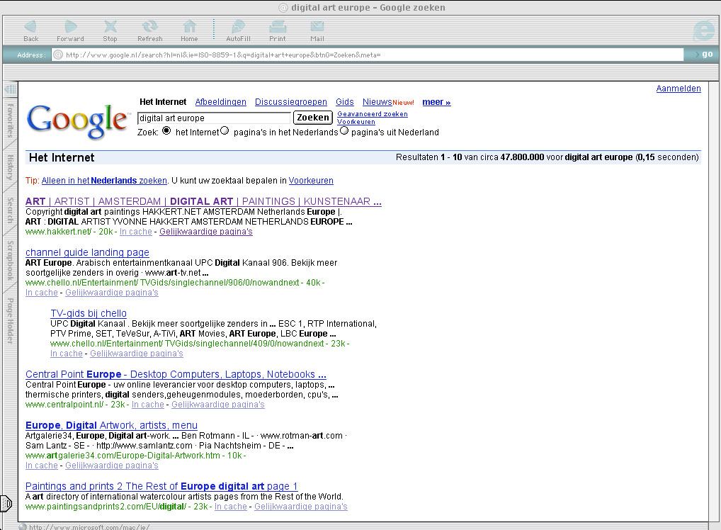Open 'channel guide landing page' result
721x530 pixels.
pyautogui.click(x=87, y=252)
